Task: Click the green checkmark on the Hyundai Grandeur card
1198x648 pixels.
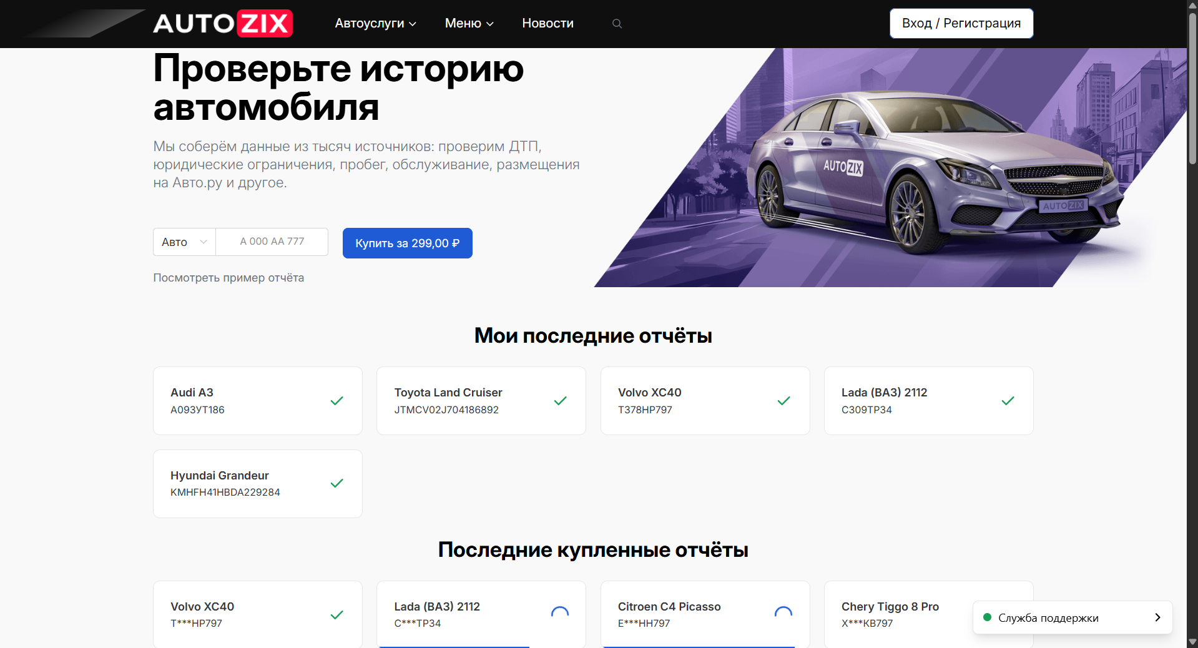Action: click(336, 483)
